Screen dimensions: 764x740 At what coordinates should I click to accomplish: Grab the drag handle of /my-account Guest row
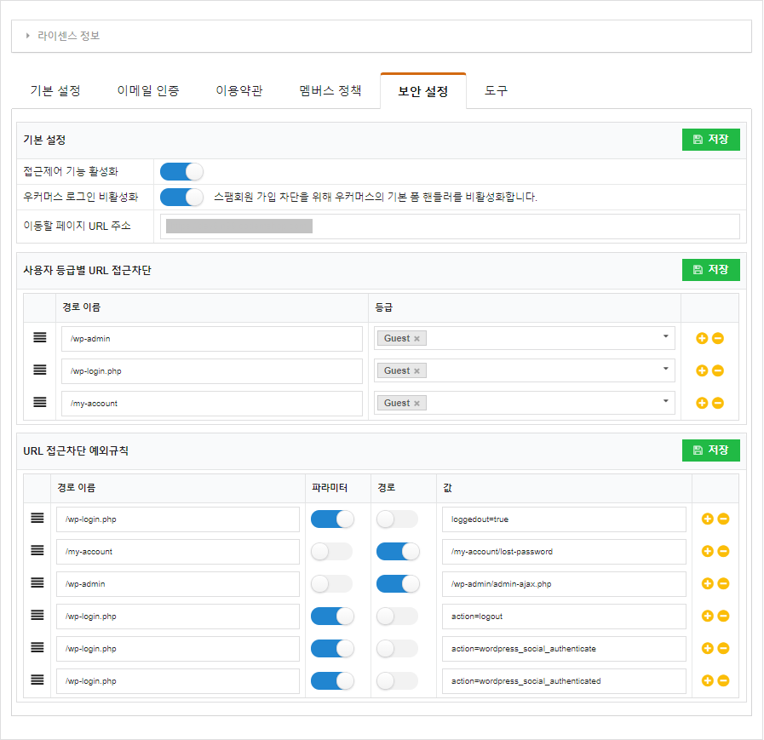click(x=40, y=402)
